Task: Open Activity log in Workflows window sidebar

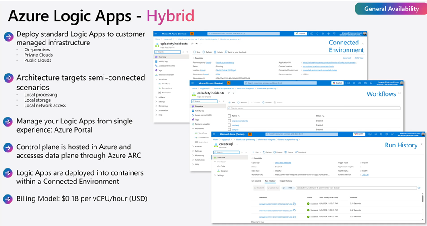Action: click(x=198, y=111)
